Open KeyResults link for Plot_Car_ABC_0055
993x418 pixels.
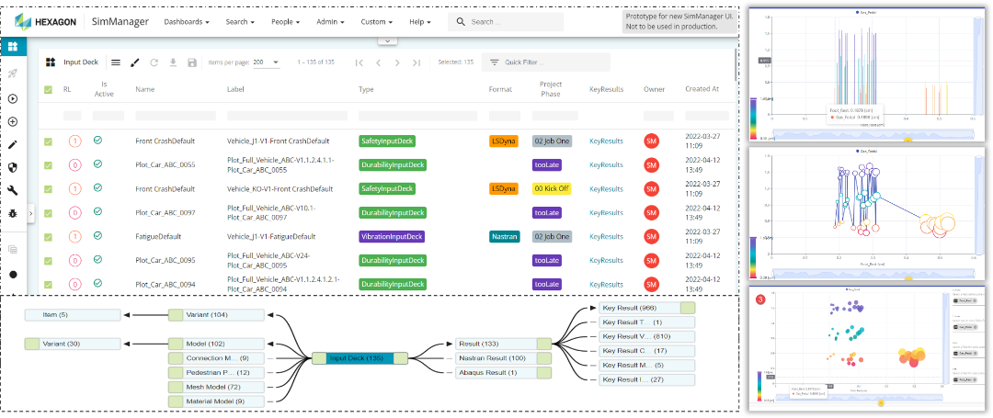606,165
